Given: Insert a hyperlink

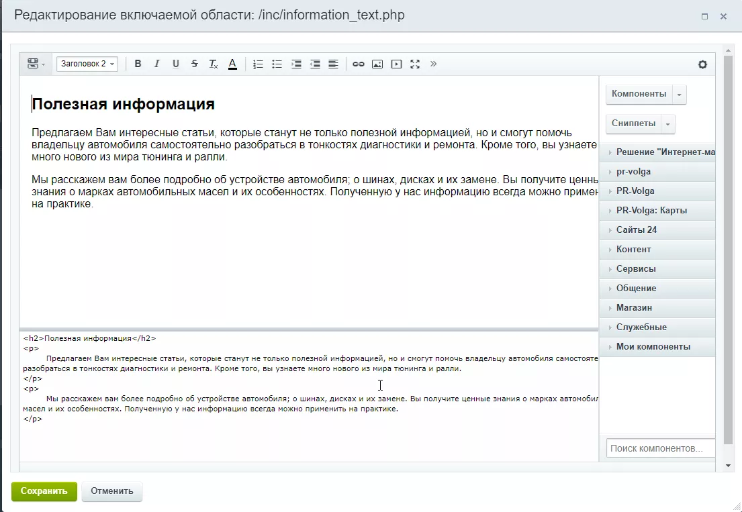Looking at the screenshot, I should (x=358, y=64).
